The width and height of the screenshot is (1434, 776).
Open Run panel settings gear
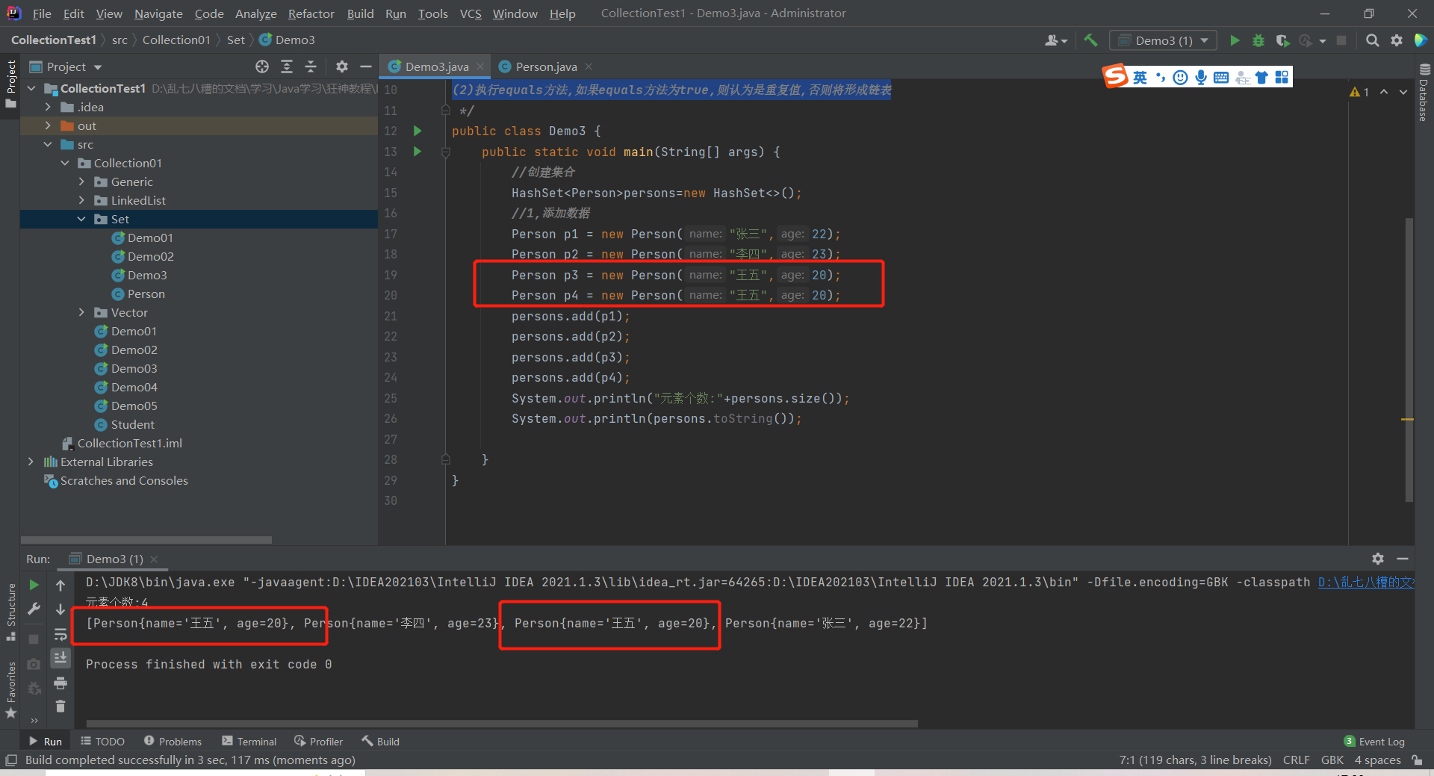pos(1378,559)
